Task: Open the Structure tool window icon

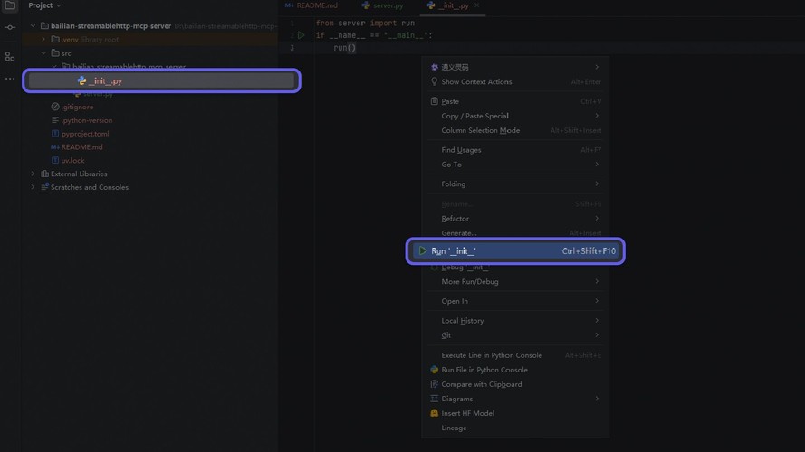Action: (10, 56)
